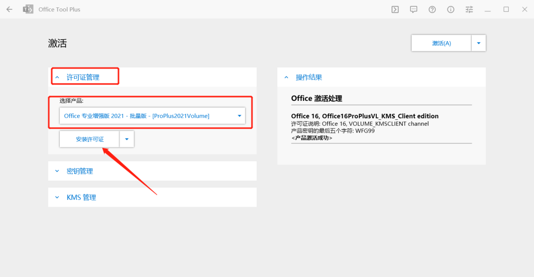Click the Office Tool Plus title text
The width and height of the screenshot is (534, 277).
coord(59,9)
